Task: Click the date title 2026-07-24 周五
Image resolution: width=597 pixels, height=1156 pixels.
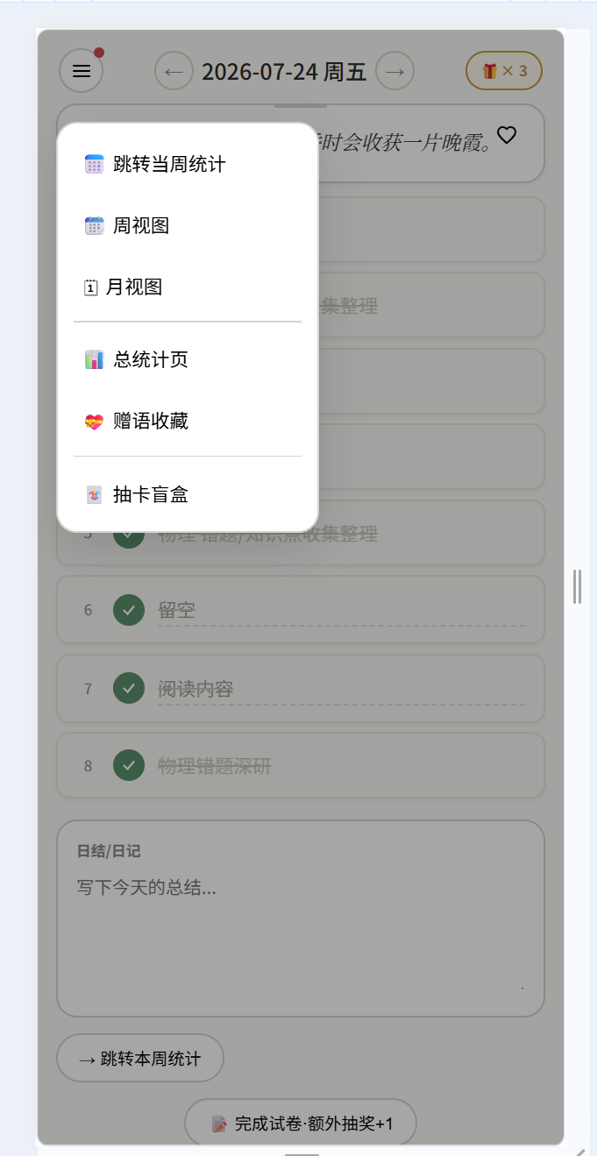Action: pos(284,71)
